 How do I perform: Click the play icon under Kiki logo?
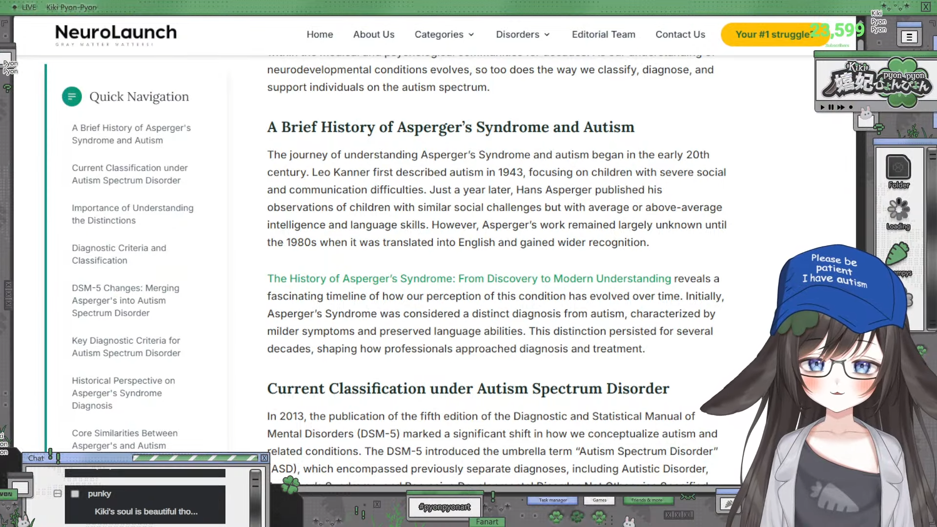click(822, 107)
